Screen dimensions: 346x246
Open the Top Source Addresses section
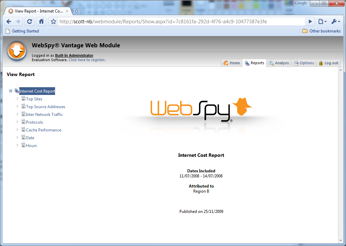(x=46, y=107)
